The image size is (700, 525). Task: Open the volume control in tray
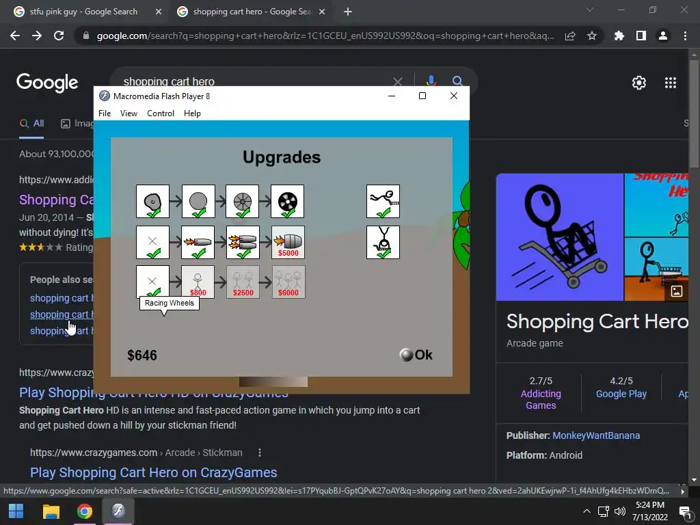(619, 511)
